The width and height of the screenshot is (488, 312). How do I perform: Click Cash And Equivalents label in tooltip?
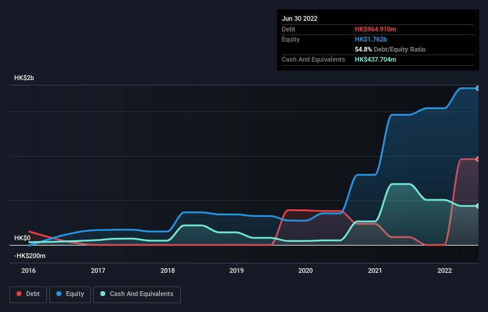click(313, 59)
